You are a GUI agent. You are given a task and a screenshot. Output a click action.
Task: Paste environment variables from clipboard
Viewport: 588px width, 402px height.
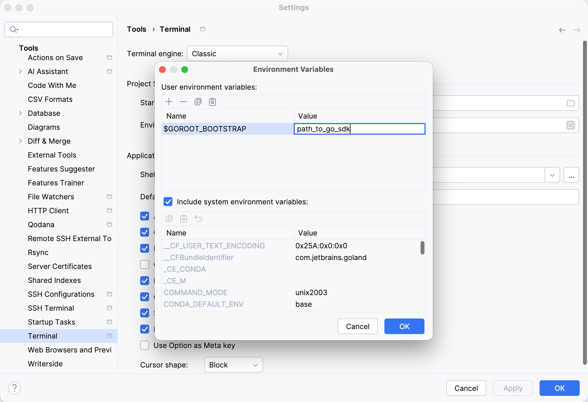tap(213, 102)
